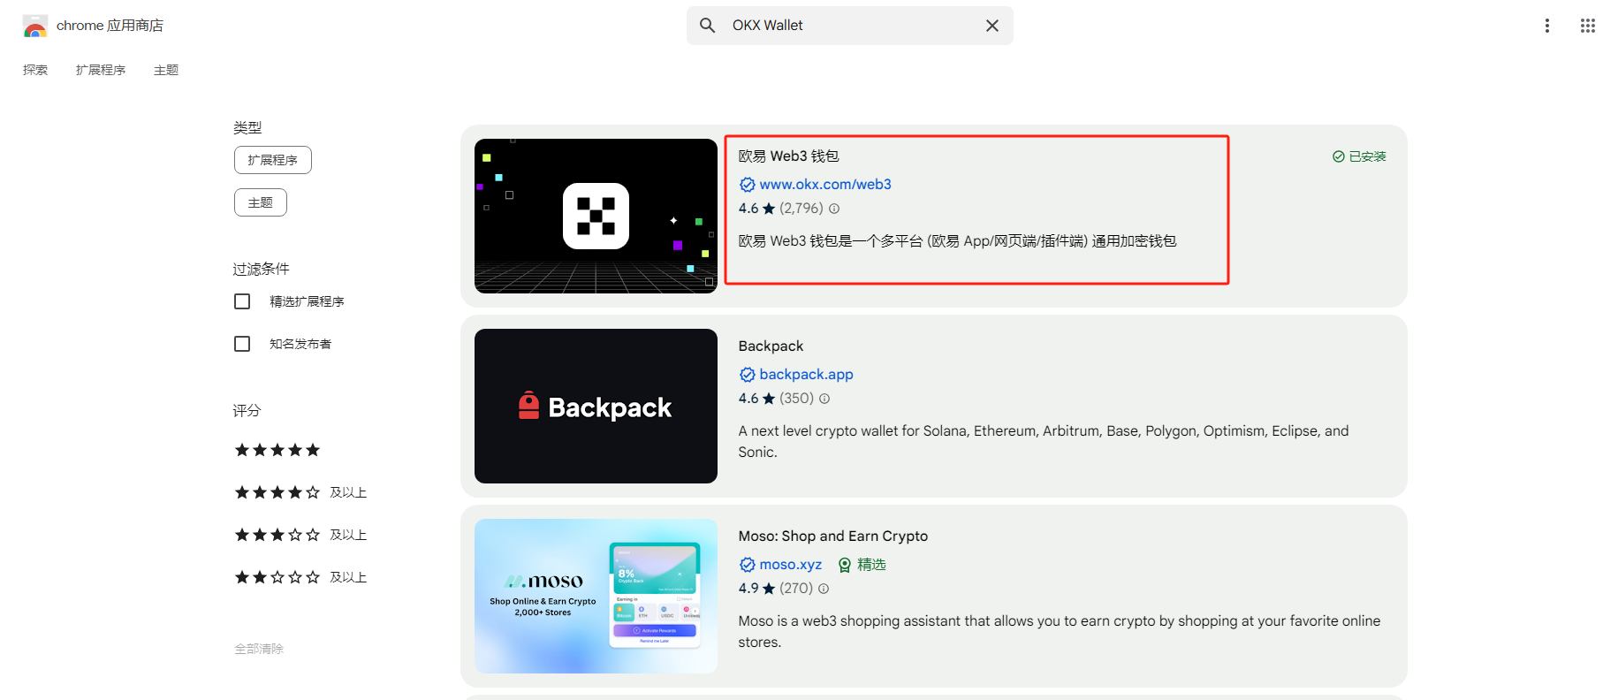Open the Google apps grid icon
This screenshot has width=1603, height=700.
pyautogui.click(x=1587, y=26)
